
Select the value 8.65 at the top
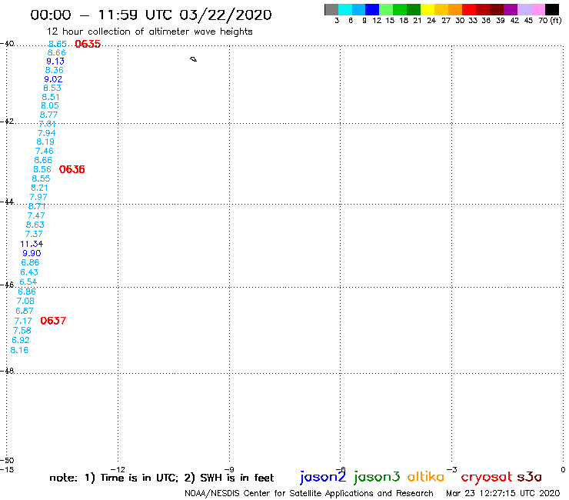pyautogui.click(x=58, y=44)
